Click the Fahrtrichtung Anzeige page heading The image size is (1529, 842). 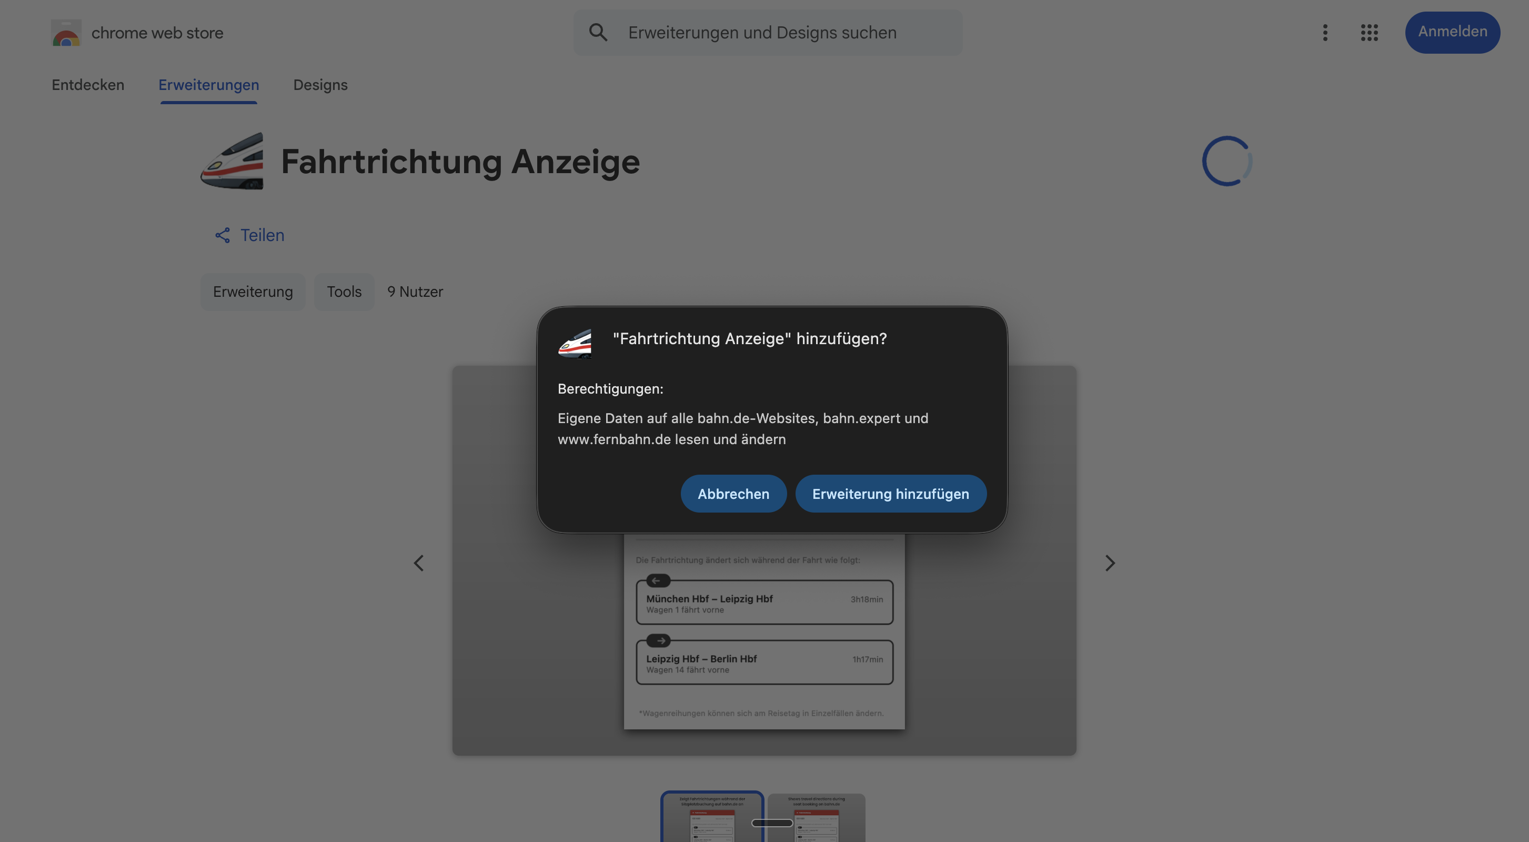pos(460,162)
